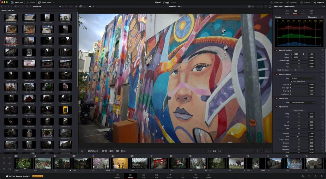Open the Type Default(Original) dropdown
This screenshot has height=179, width=326.
click(303, 102)
